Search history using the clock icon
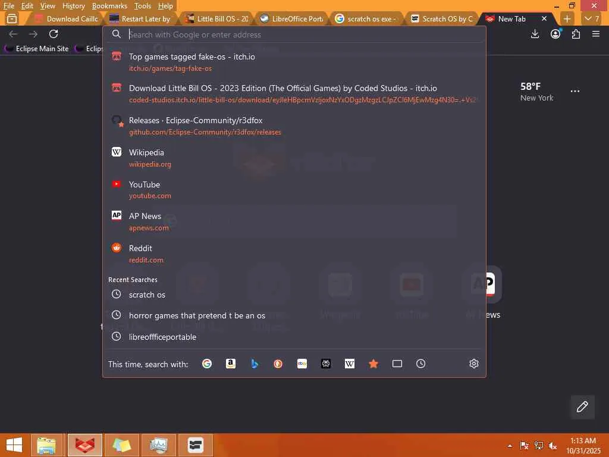The height and width of the screenshot is (457, 609). pyautogui.click(x=420, y=364)
